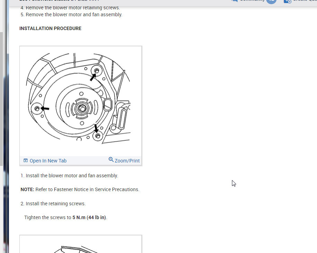Click step '1. Install the blower motor and fan assembly'
Screen dimensions: 317x253
[69, 176]
